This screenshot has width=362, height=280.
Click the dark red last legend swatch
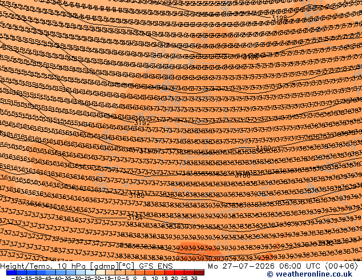[199, 273]
